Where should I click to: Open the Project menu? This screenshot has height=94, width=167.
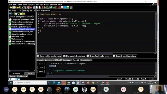pos(31,4)
